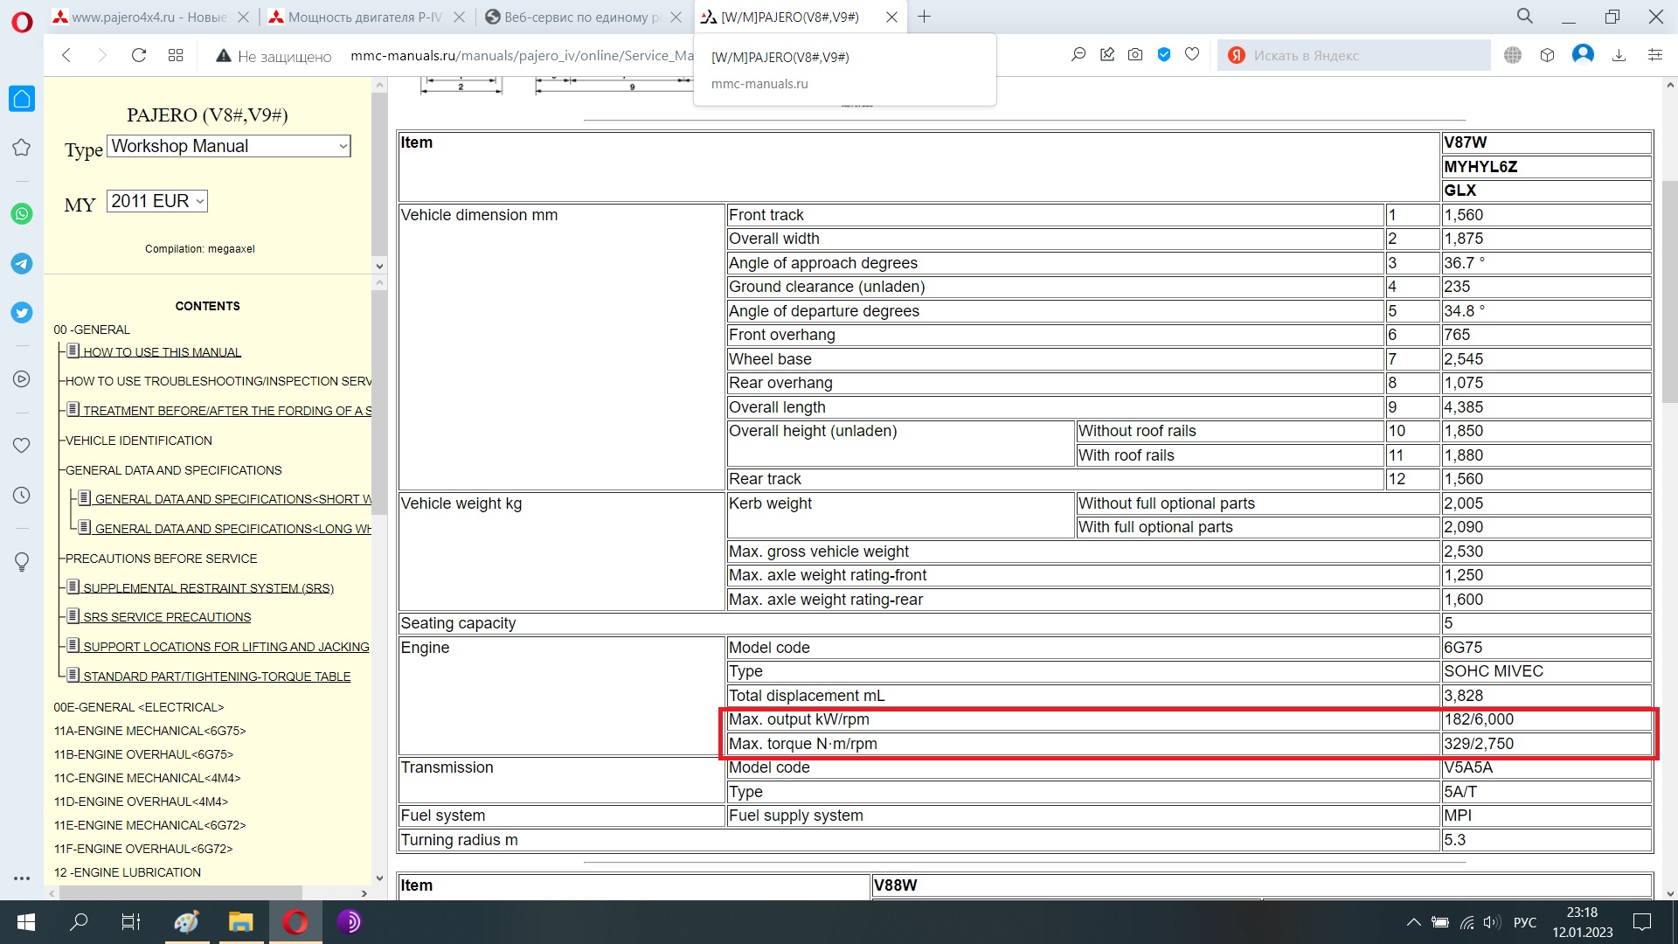
Task: Open start page tiles icon
Action: click(176, 55)
